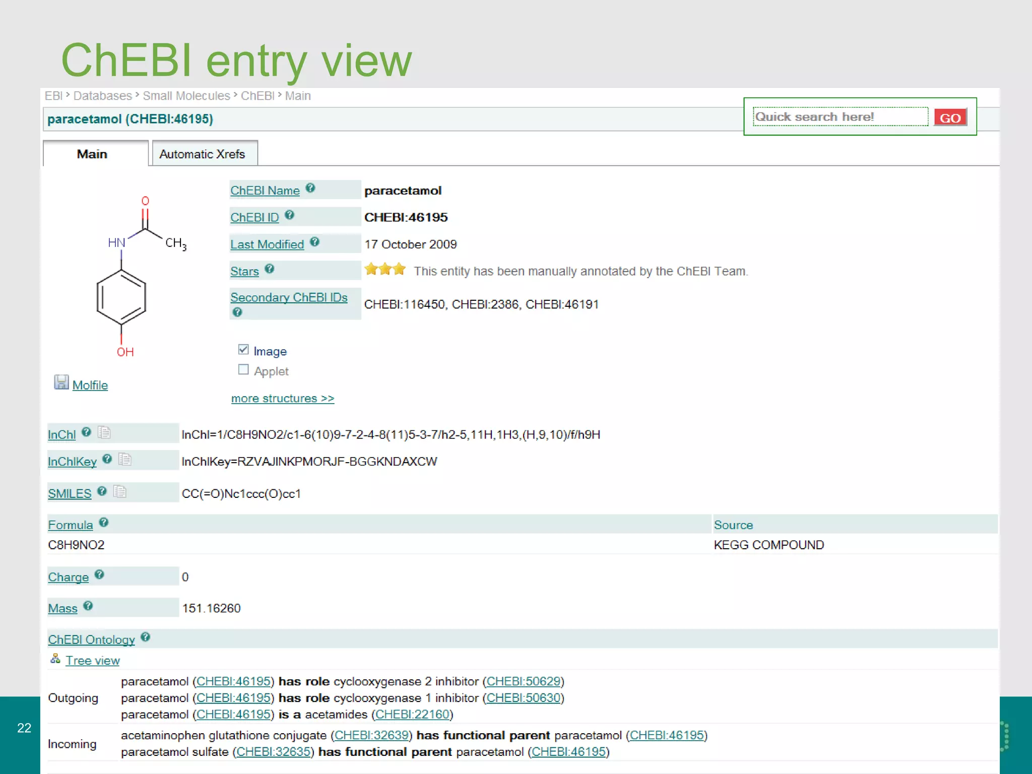Click the help icon beside Last Modified
The width and height of the screenshot is (1032, 774).
[x=314, y=242]
